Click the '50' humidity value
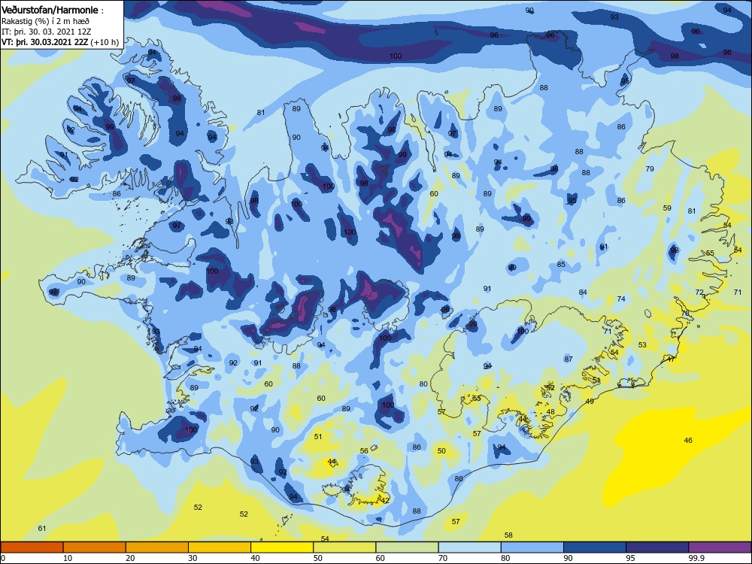The height and width of the screenshot is (564, 752). pyautogui.click(x=441, y=450)
